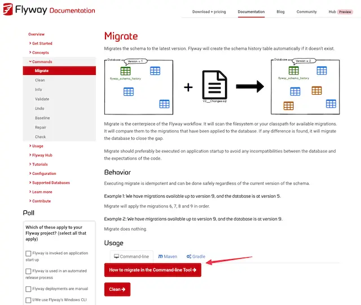Click the Gradle tab gears icon

(189, 257)
